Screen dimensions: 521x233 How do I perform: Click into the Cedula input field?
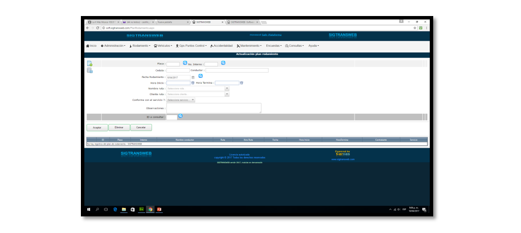click(178, 70)
